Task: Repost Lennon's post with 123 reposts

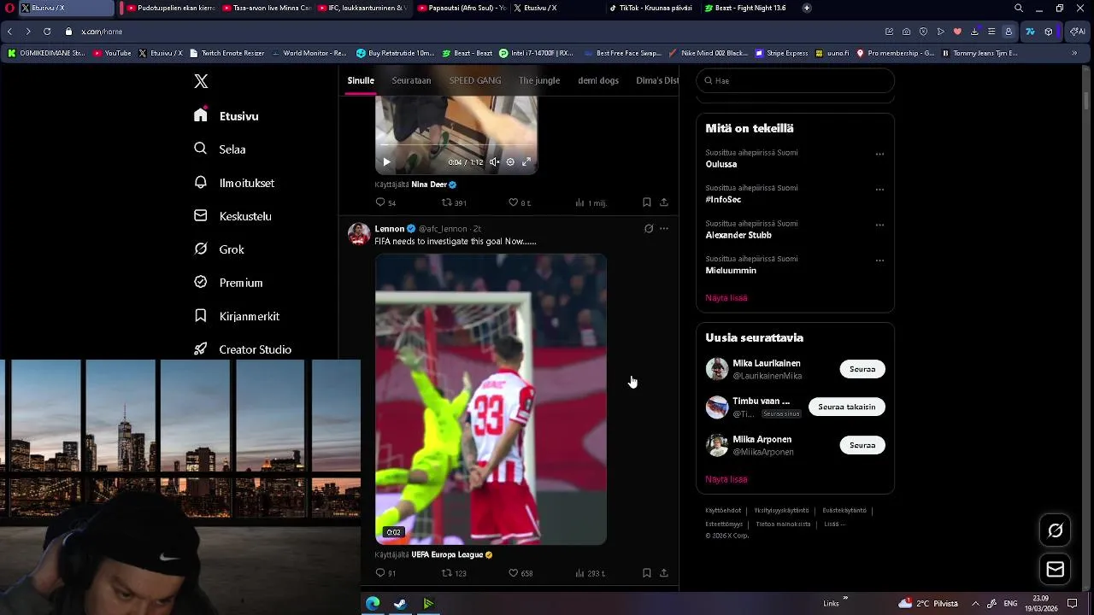Action: tap(454, 573)
